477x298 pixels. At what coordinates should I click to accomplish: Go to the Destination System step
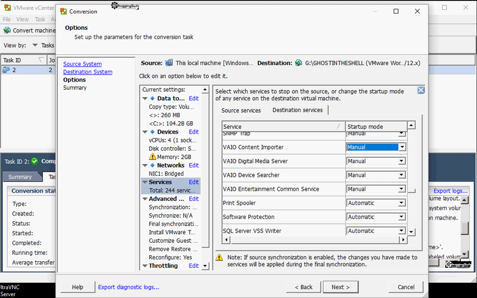pos(88,72)
